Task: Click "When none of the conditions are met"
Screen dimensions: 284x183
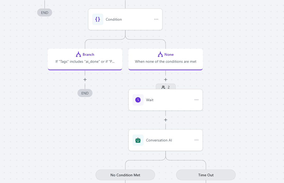Action: 166,62
